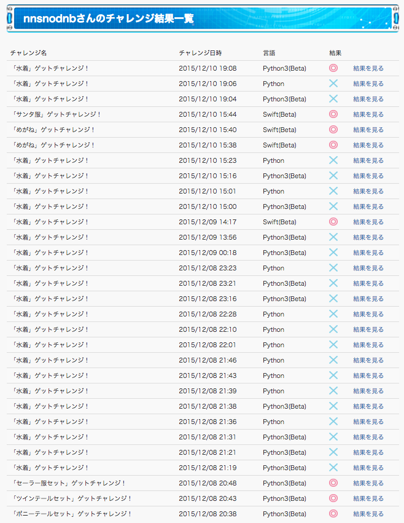Click failure X icon for 2015/12/09 13:56
Image resolution: width=404 pixels, height=523 pixels.
pos(333,237)
